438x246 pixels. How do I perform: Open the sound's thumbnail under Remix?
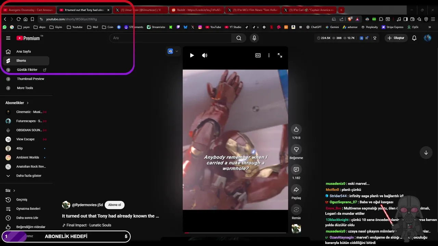tap(296, 229)
